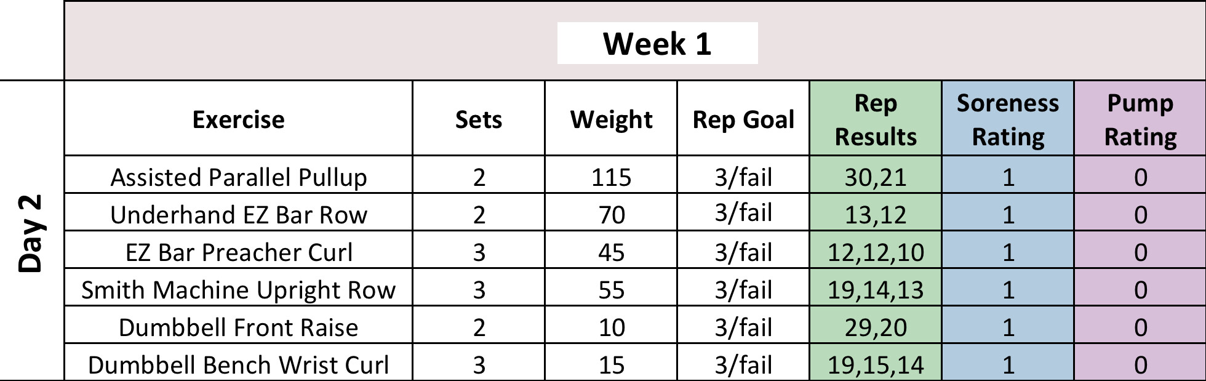This screenshot has width=1206, height=381.
Task: Select the rep results cell 29,20
Action: (875, 327)
